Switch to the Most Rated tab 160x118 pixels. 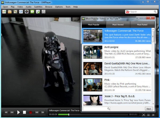(x=142, y=24)
